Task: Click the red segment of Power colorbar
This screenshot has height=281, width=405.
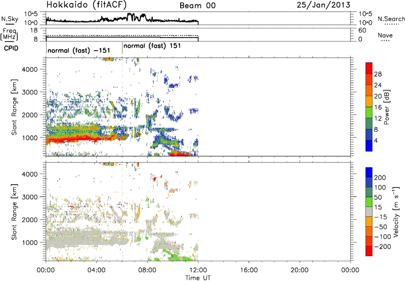Action: (369, 68)
